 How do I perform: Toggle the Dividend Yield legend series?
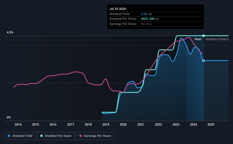[20, 136]
